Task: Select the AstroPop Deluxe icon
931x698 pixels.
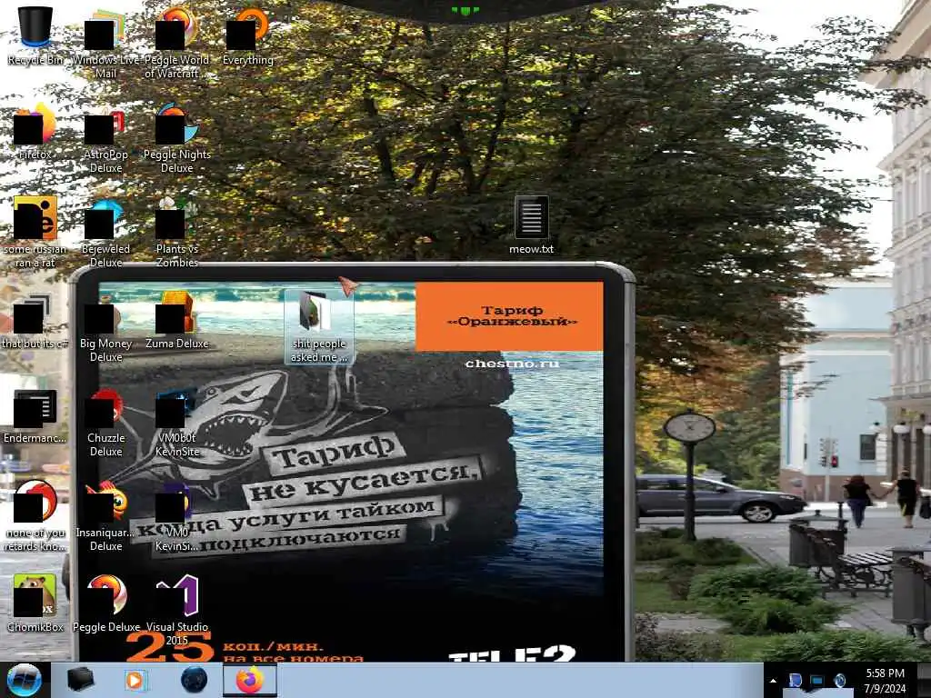Action: [105, 139]
